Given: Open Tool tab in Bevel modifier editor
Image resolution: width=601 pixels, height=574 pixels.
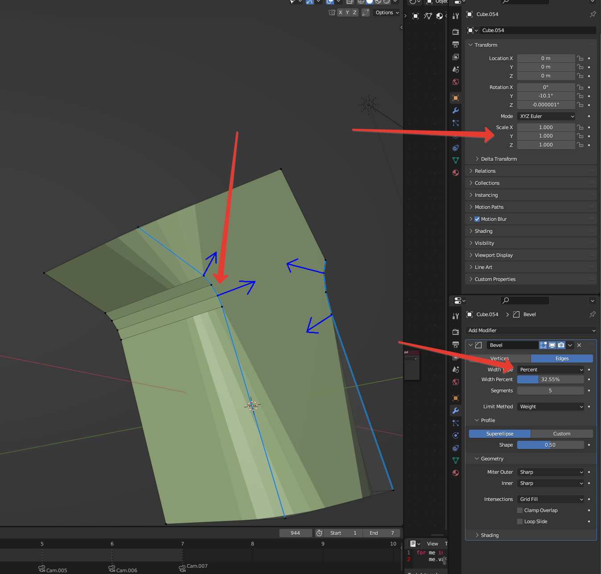Looking at the screenshot, I should (456, 316).
